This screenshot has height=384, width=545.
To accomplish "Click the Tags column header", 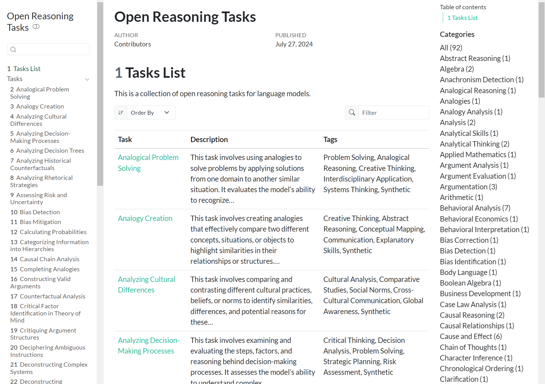I will pos(330,139).
